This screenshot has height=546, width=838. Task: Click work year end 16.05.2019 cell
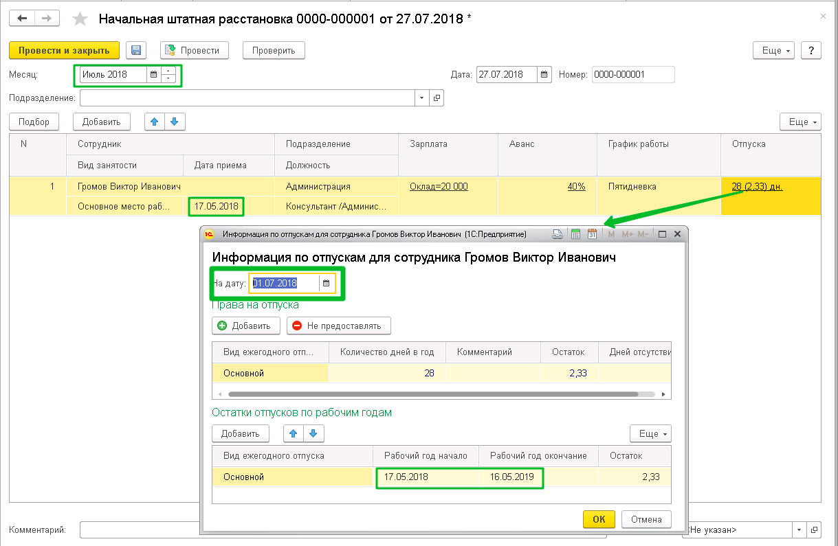tap(539, 477)
